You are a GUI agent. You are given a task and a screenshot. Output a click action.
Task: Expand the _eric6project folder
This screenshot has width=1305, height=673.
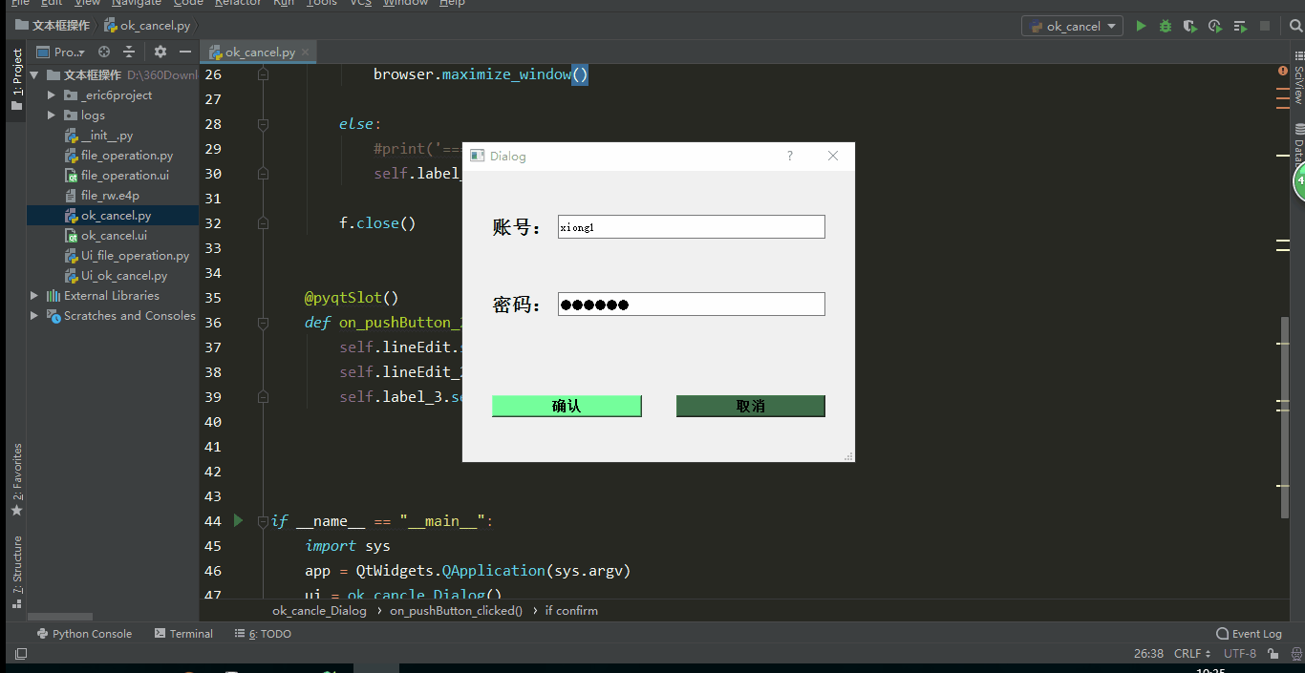pyautogui.click(x=53, y=95)
